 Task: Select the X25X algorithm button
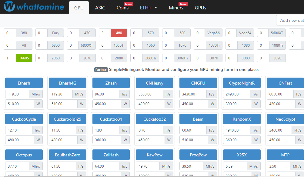click(242, 155)
